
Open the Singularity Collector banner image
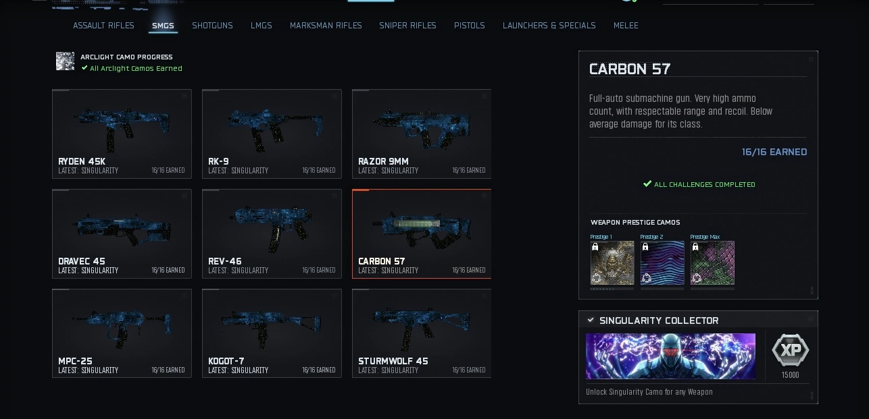coord(670,356)
